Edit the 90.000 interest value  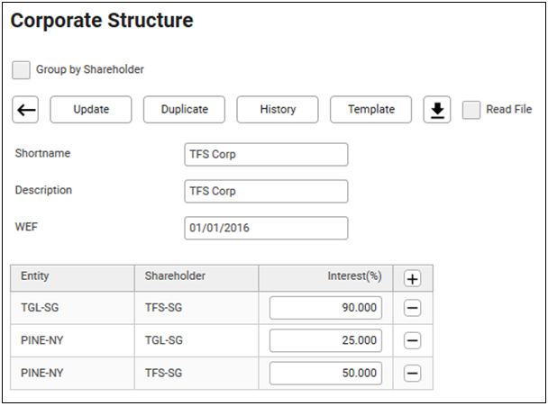point(325,309)
